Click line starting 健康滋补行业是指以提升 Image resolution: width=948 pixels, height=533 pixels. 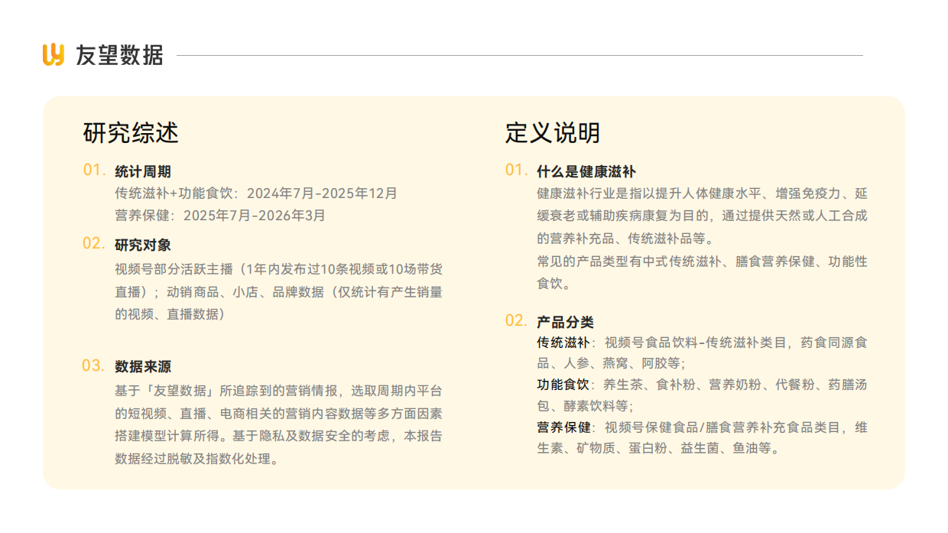(703, 193)
